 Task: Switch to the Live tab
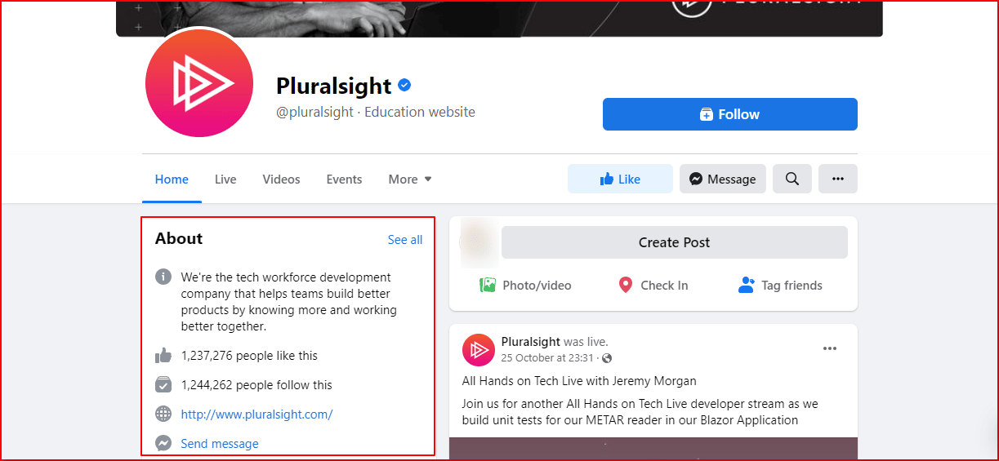225,179
